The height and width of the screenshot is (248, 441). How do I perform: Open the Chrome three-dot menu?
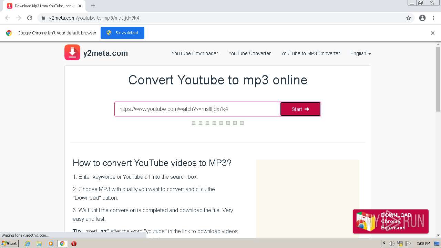tap(434, 18)
